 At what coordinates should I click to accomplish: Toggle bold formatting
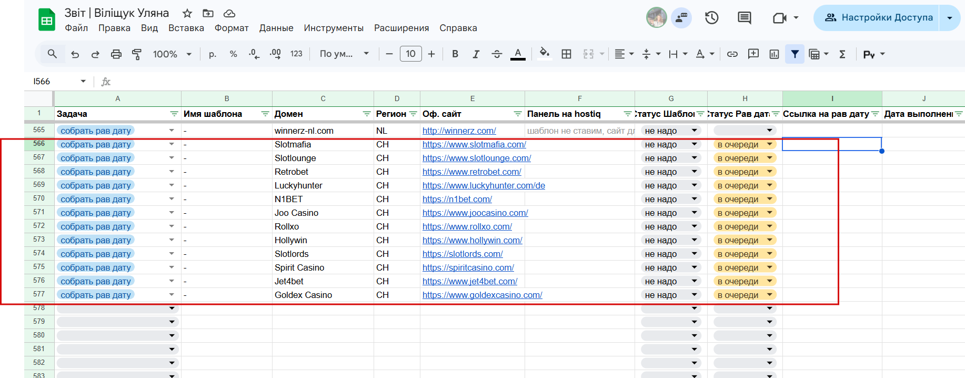pyautogui.click(x=455, y=54)
